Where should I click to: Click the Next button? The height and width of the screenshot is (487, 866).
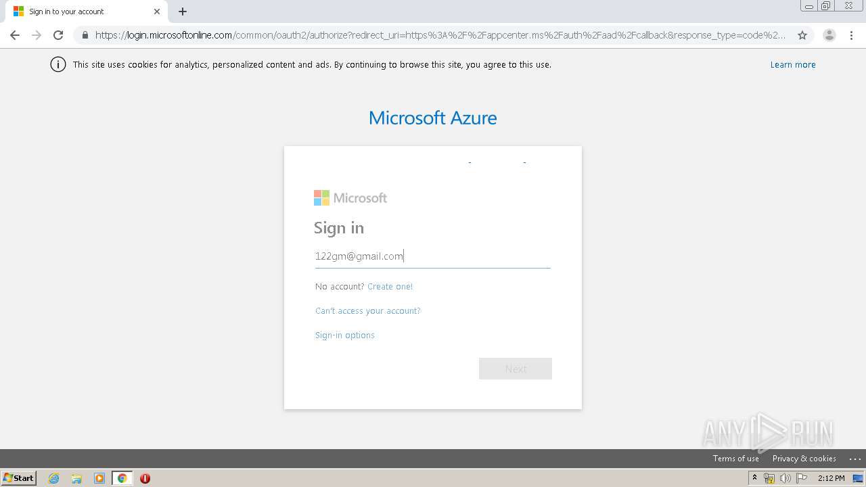(516, 369)
